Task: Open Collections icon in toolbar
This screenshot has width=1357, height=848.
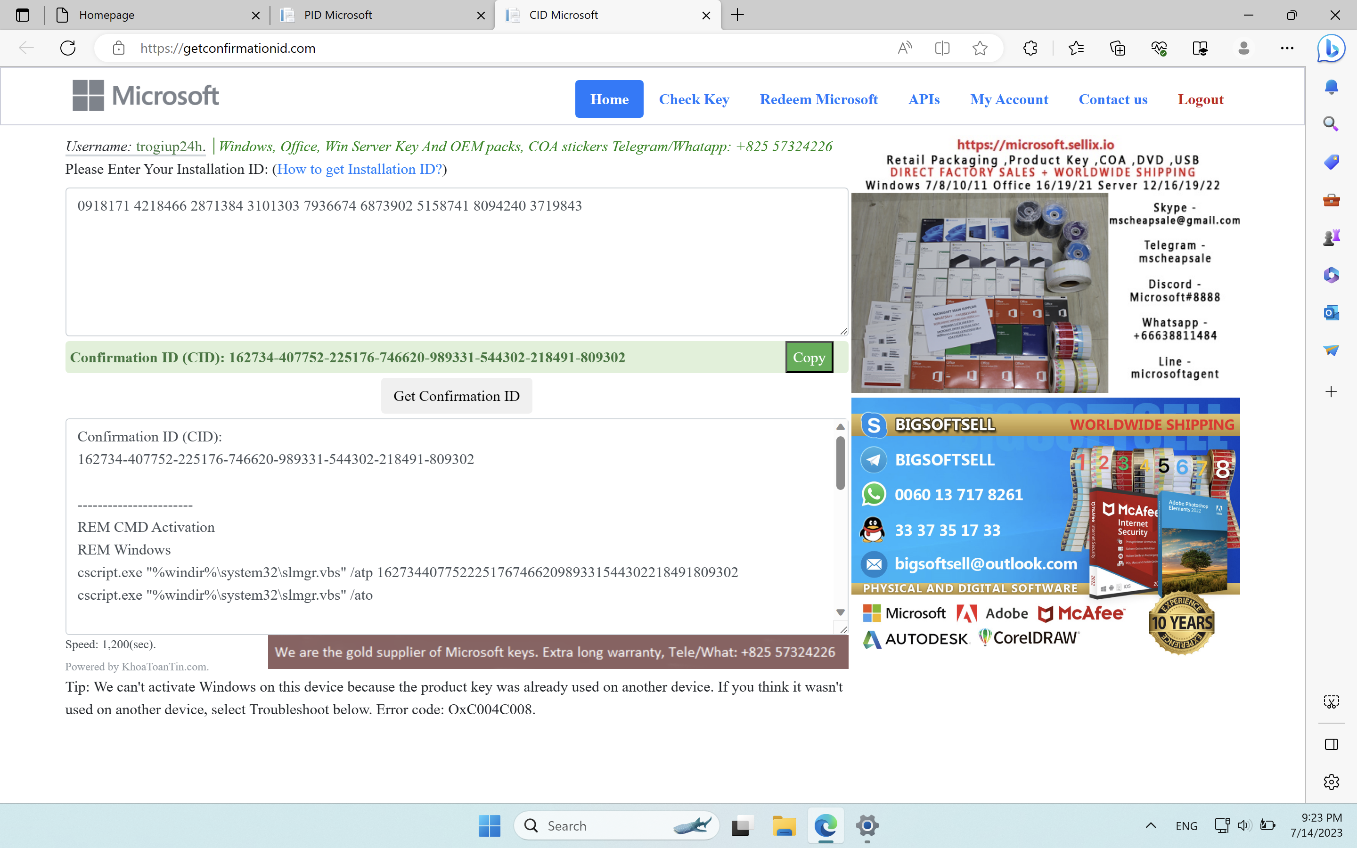Action: 1118,48
